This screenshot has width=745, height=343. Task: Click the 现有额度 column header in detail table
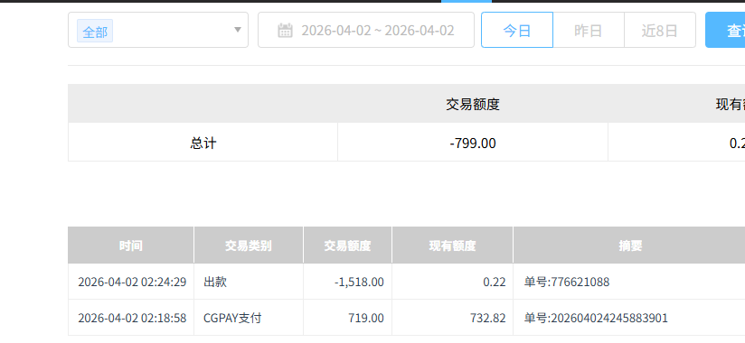point(452,246)
